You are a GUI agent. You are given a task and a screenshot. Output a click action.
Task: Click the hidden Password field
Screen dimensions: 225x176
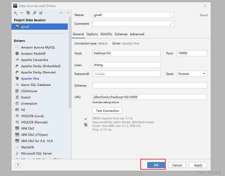tap(126, 74)
